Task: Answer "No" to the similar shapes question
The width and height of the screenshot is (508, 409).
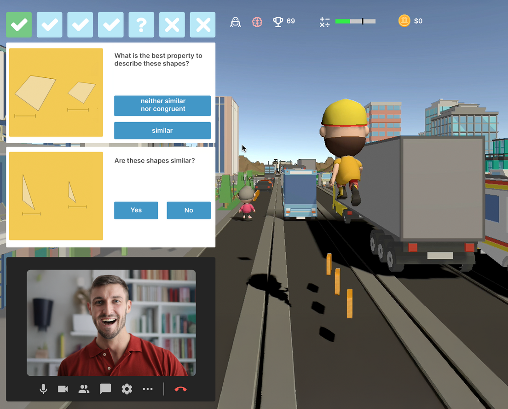Action: point(189,210)
